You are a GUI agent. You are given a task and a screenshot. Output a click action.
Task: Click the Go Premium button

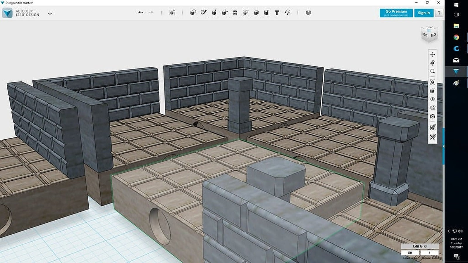coord(395,13)
